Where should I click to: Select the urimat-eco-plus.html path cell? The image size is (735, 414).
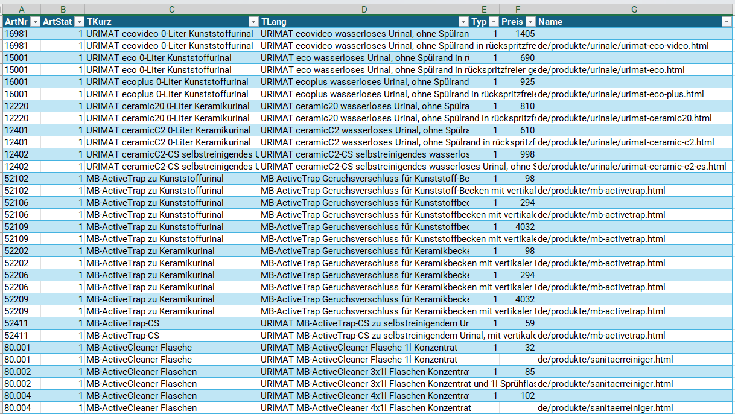(x=620, y=94)
